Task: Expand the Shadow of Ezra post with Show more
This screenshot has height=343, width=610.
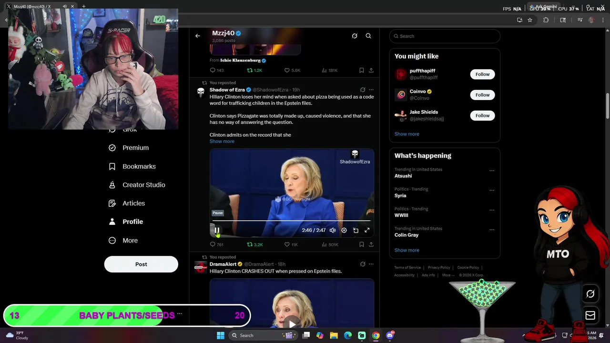Action: tap(222, 141)
